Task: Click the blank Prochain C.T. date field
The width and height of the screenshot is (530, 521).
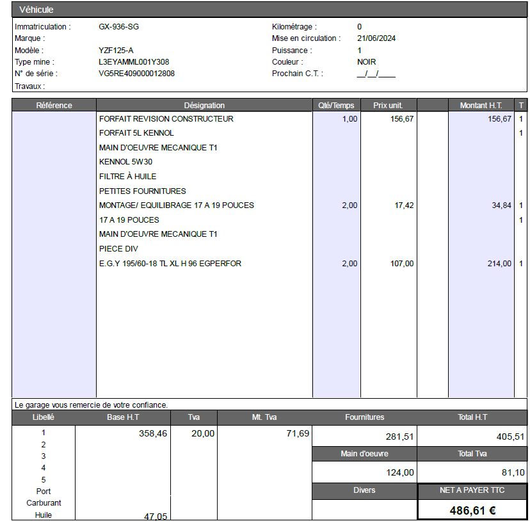Action: click(376, 74)
